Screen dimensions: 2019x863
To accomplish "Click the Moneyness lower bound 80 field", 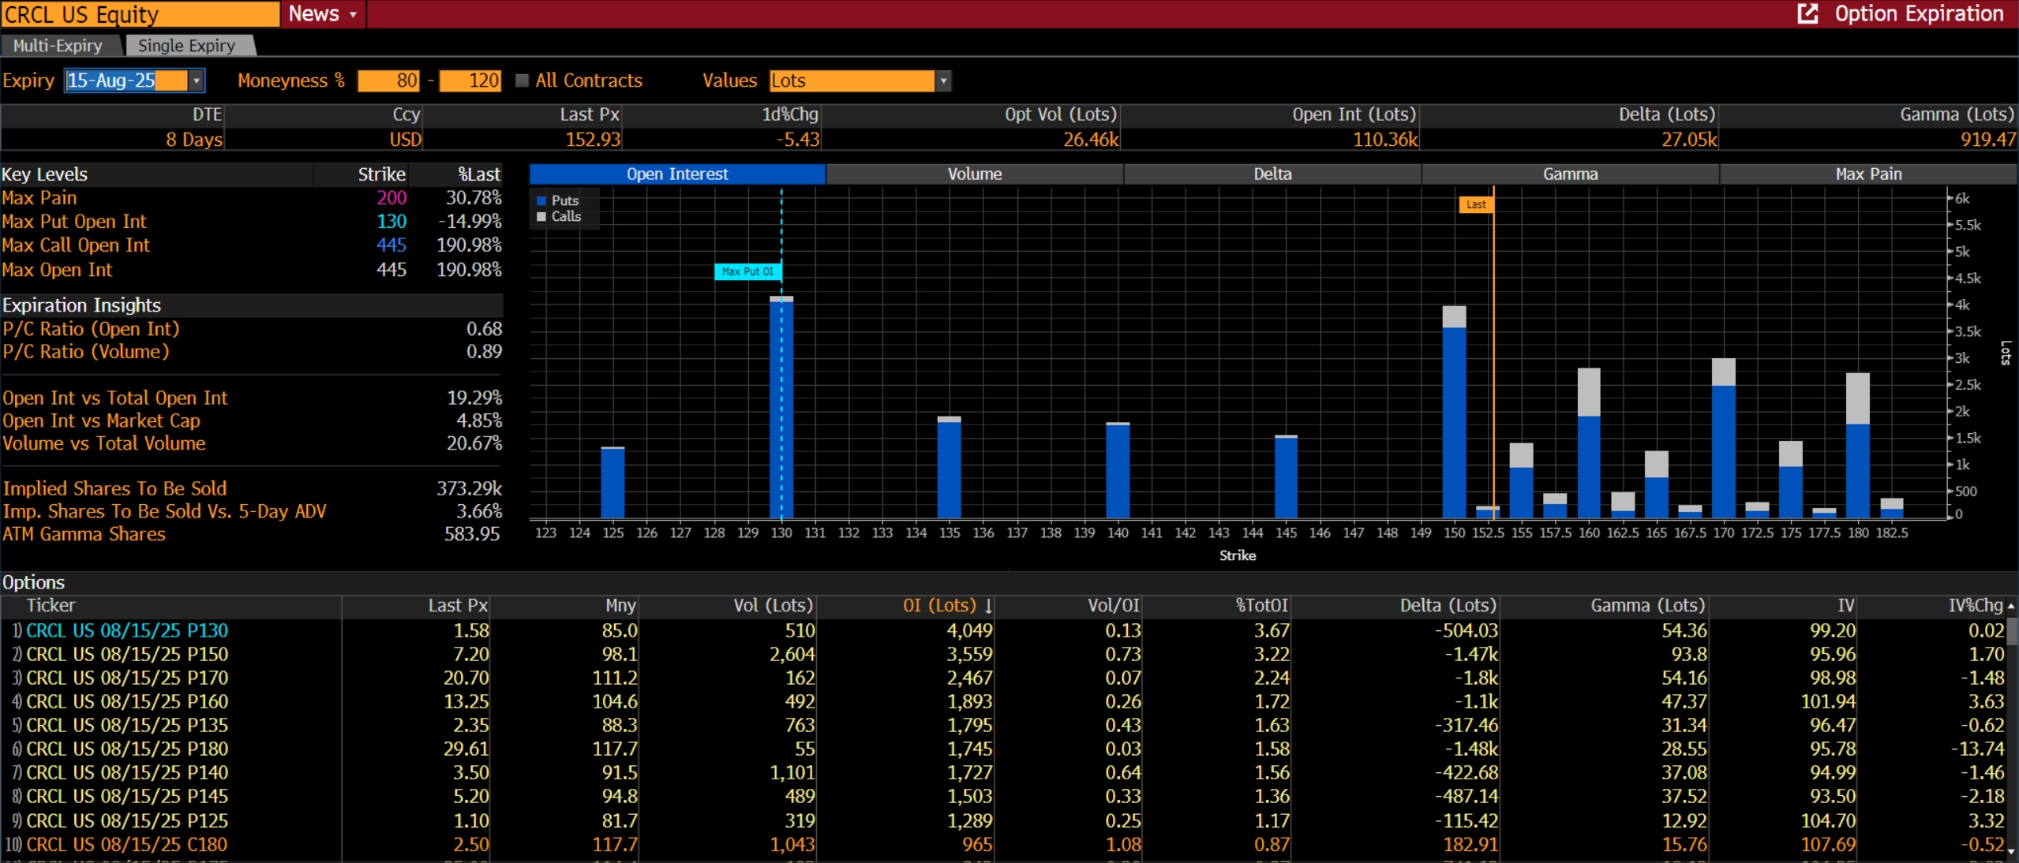I will click(x=388, y=80).
